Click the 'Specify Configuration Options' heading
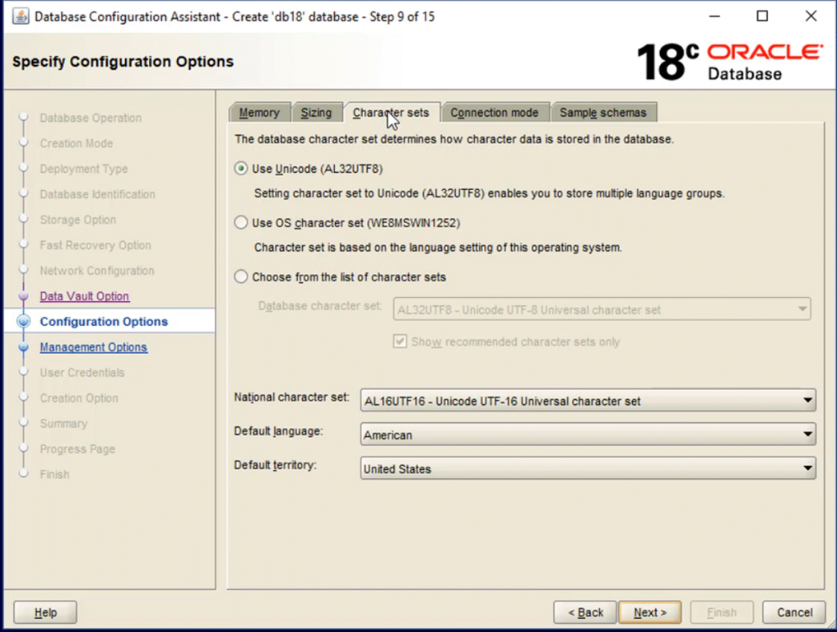This screenshot has height=632, width=837. point(123,62)
